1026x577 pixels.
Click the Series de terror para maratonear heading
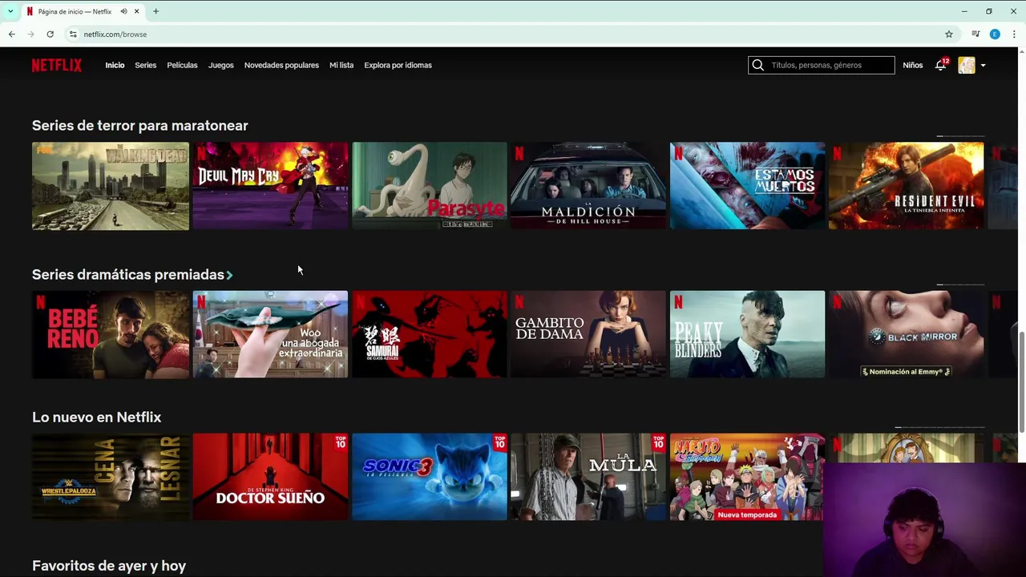(140, 125)
